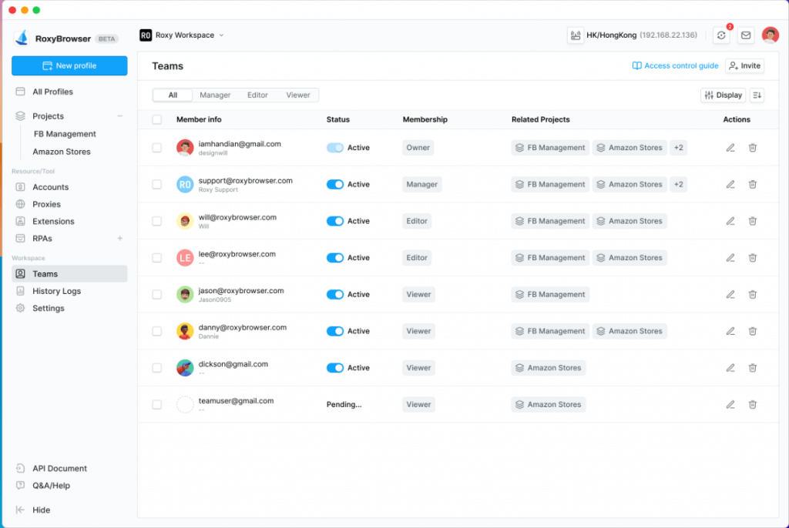789x528 pixels.
Task: Check the box for lee@roxybrowser.com row
Action: 157,258
